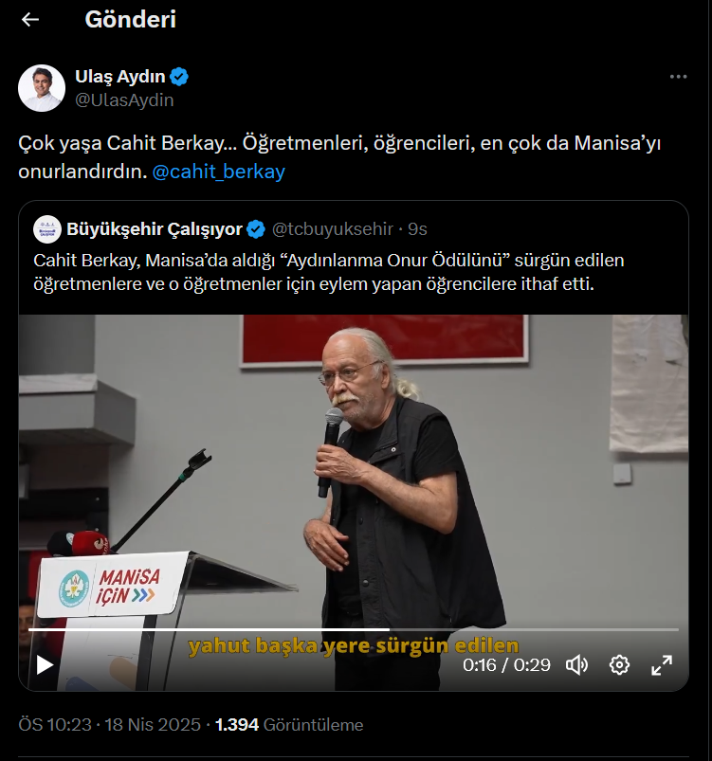Mute the video with the speaker icon

[576, 665]
